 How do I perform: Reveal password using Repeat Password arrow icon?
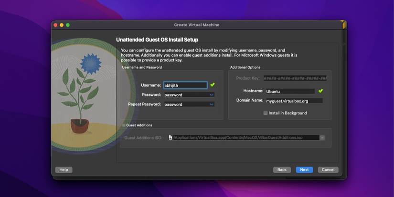tap(212, 104)
